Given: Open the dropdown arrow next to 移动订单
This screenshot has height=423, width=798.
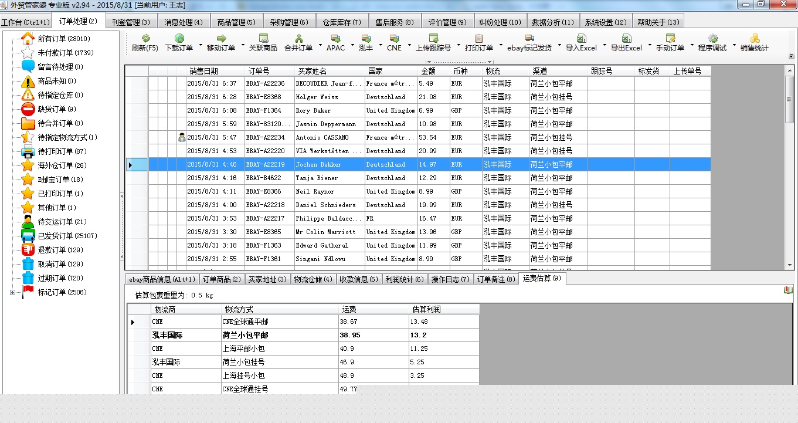Looking at the screenshot, I should click(243, 45).
